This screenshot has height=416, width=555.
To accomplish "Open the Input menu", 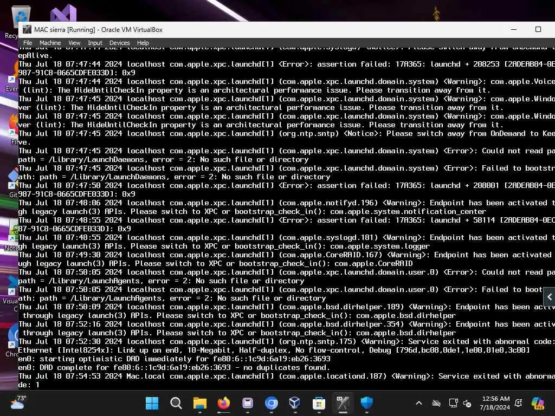I will pos(95,43).
